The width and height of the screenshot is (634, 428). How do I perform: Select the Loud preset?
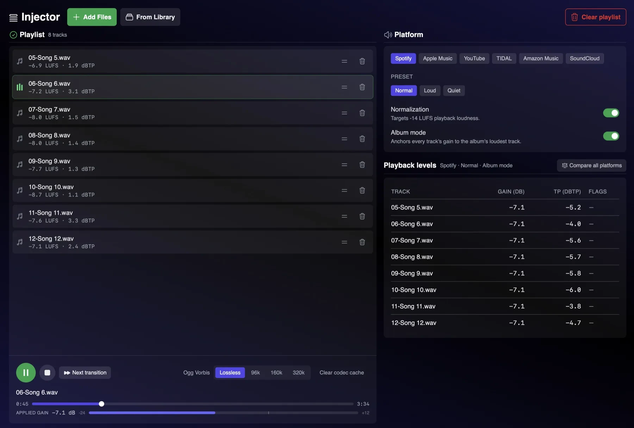tap(430, 90)
